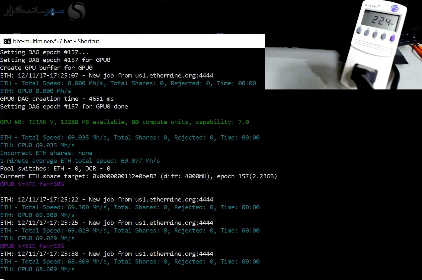
Task: Click the purple button on the Kill A Watt
Action: click(x=393, y=38)
